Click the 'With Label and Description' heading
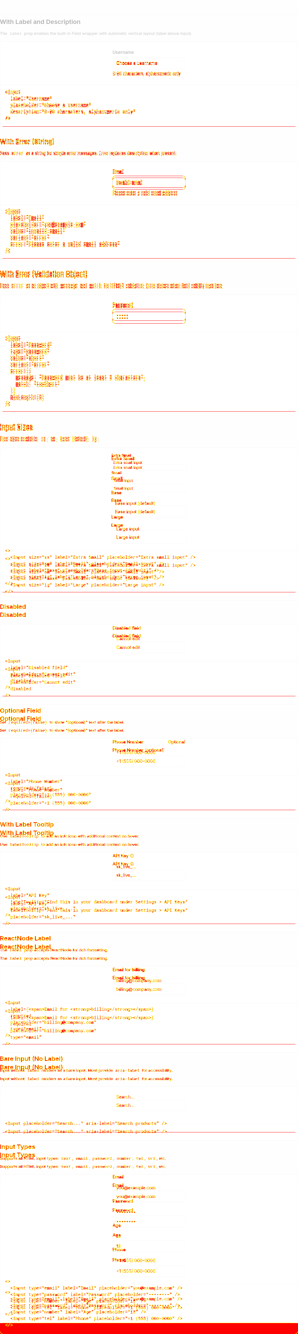298x1334 pixels. [40, 22]
